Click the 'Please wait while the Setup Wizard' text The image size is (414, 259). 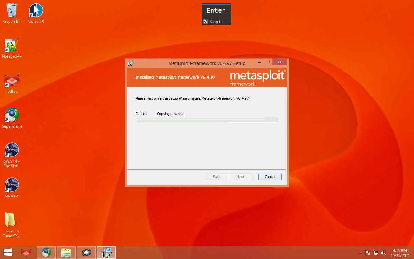192,98
